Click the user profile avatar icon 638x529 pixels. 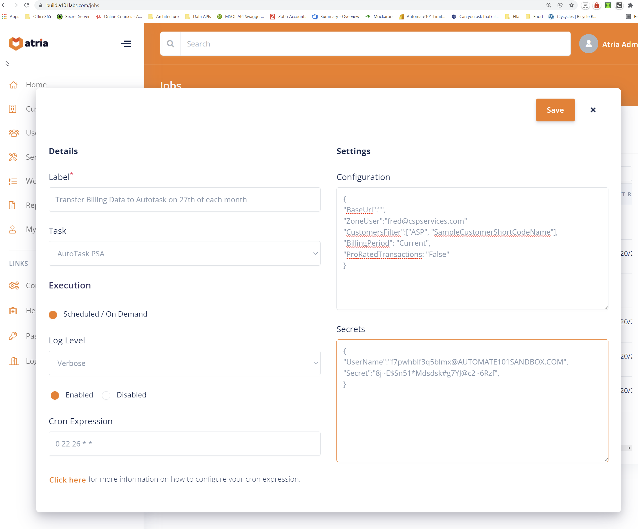[589, 43]
